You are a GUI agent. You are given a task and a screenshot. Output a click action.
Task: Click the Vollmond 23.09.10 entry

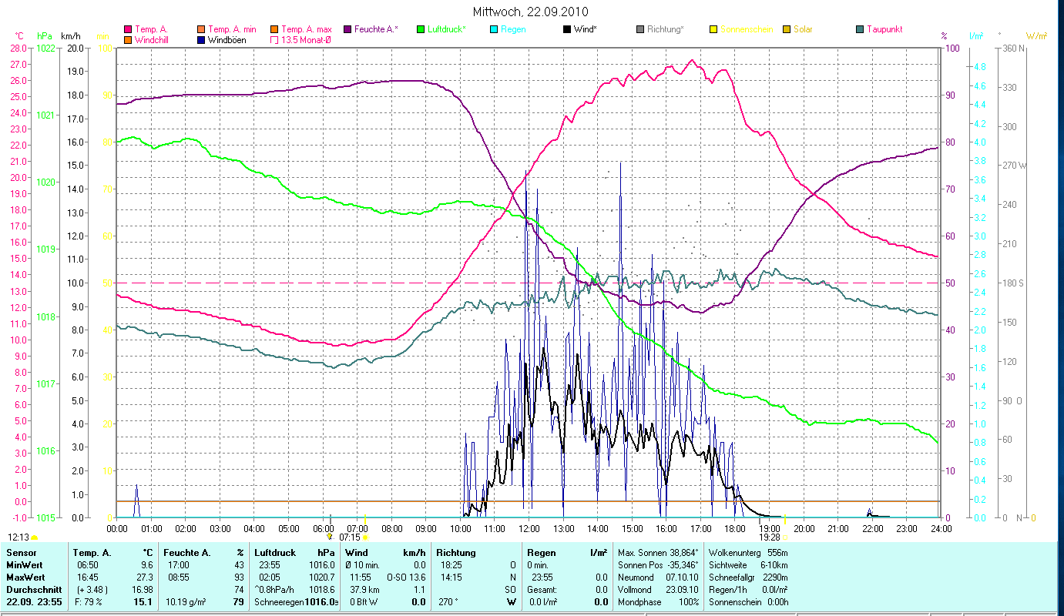click(x=659, y=590)
